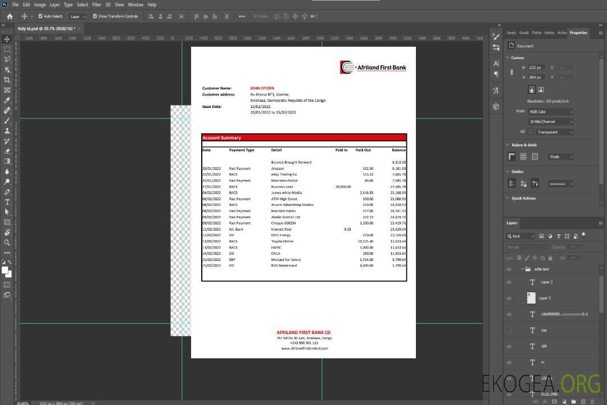The image size is (607, 405).
Task: Open the Glyphs panel icon
Action: (x=496, y=90)
